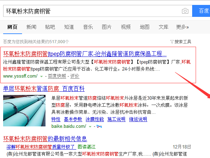Open the 更多 tab menu
Viewport: 210px width, 158px height.
click(182, 27)
